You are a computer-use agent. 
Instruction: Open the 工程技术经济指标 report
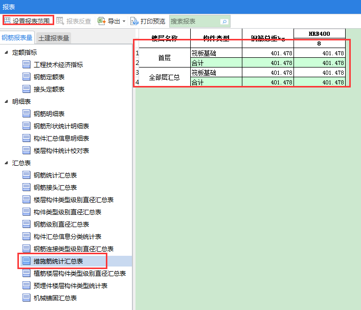coord(58,65)
